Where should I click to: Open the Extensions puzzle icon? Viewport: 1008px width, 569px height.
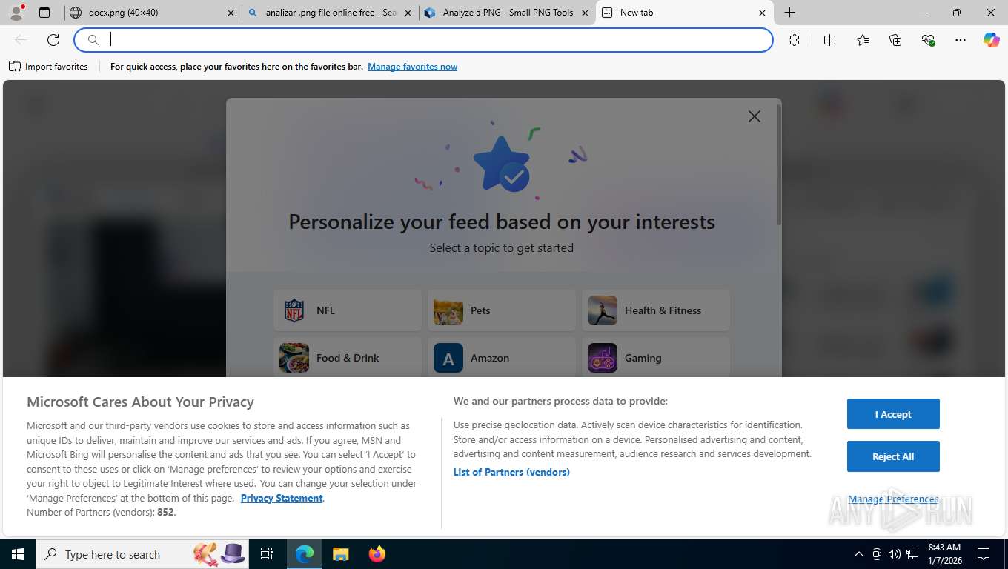(794, 40)
